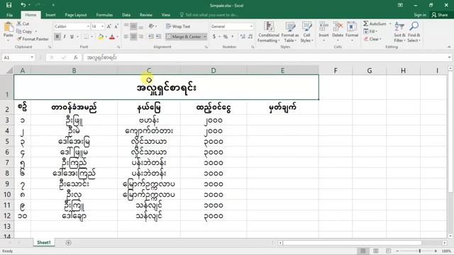
Task: Toggle middle vertical alignment
Action: click(133, 27)
